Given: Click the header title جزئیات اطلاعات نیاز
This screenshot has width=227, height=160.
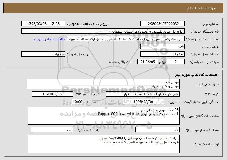Looking at the screenshot, I should [x=201, y=8].
